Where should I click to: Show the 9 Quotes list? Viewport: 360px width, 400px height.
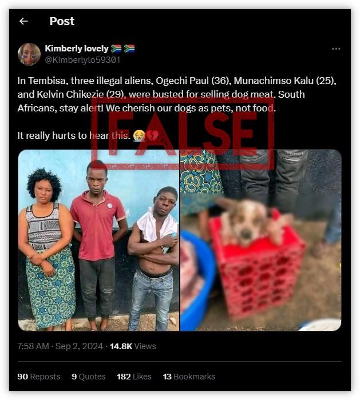[89, 377]
